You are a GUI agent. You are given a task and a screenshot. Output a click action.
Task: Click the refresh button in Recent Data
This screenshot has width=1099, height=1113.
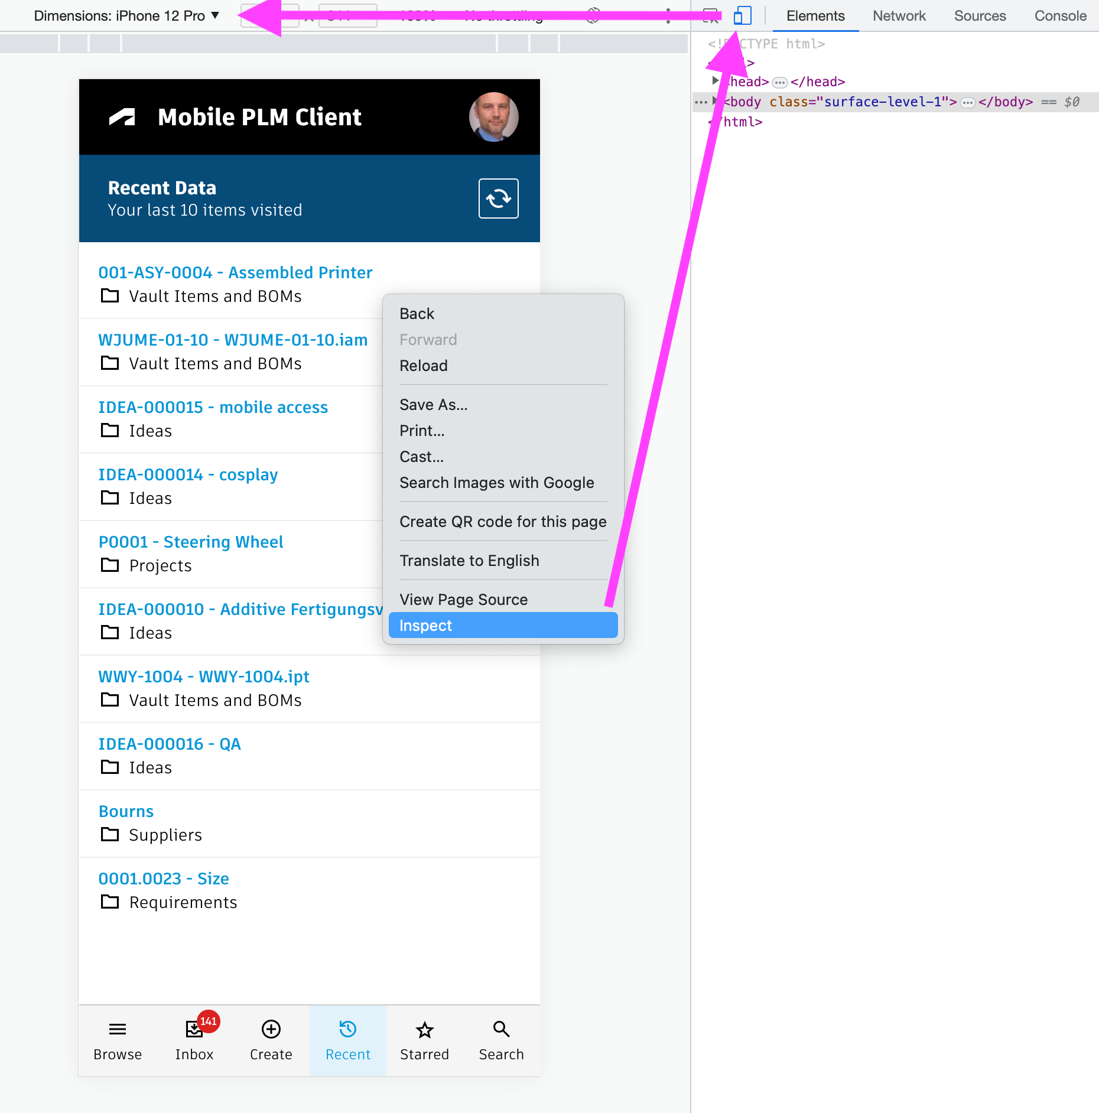[x=498, y=198]
